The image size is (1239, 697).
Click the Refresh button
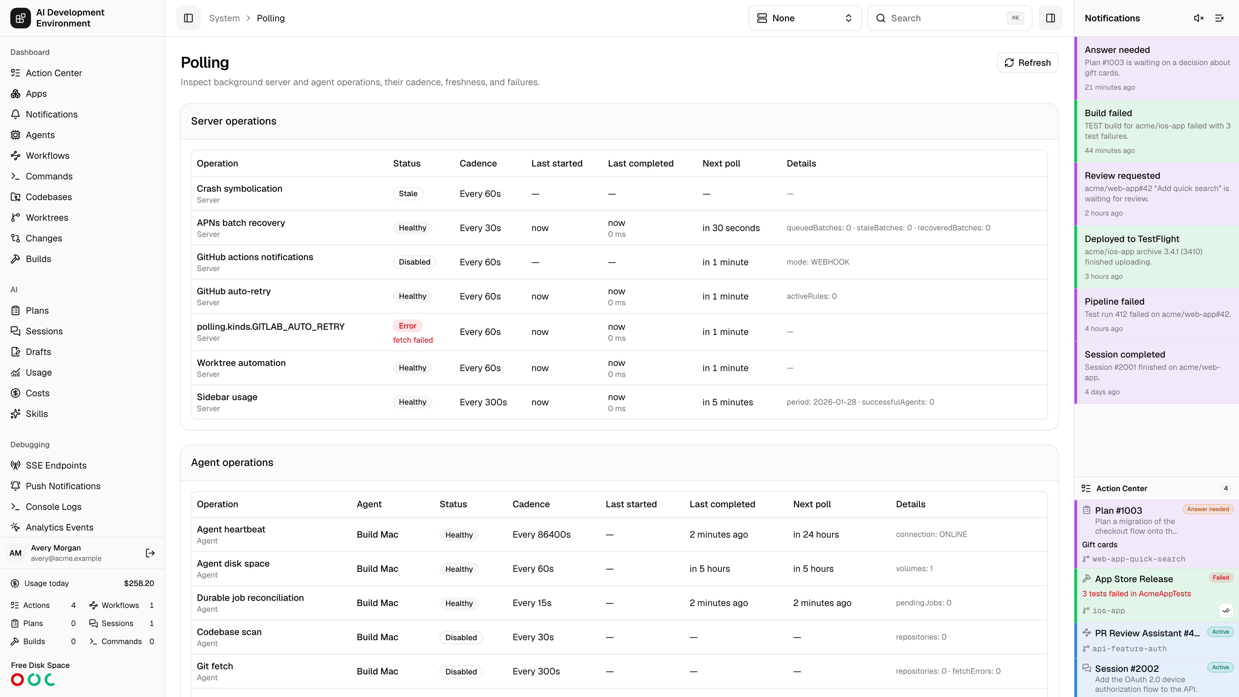(x=1027, y=63)
